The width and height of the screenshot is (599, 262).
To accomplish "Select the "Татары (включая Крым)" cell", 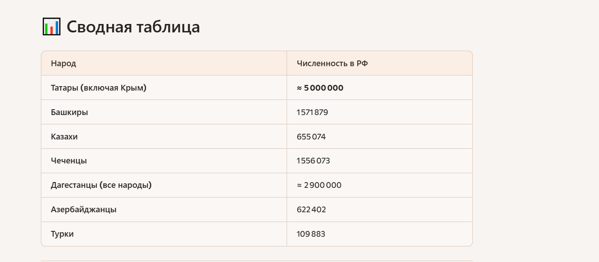I will (99, 88).
